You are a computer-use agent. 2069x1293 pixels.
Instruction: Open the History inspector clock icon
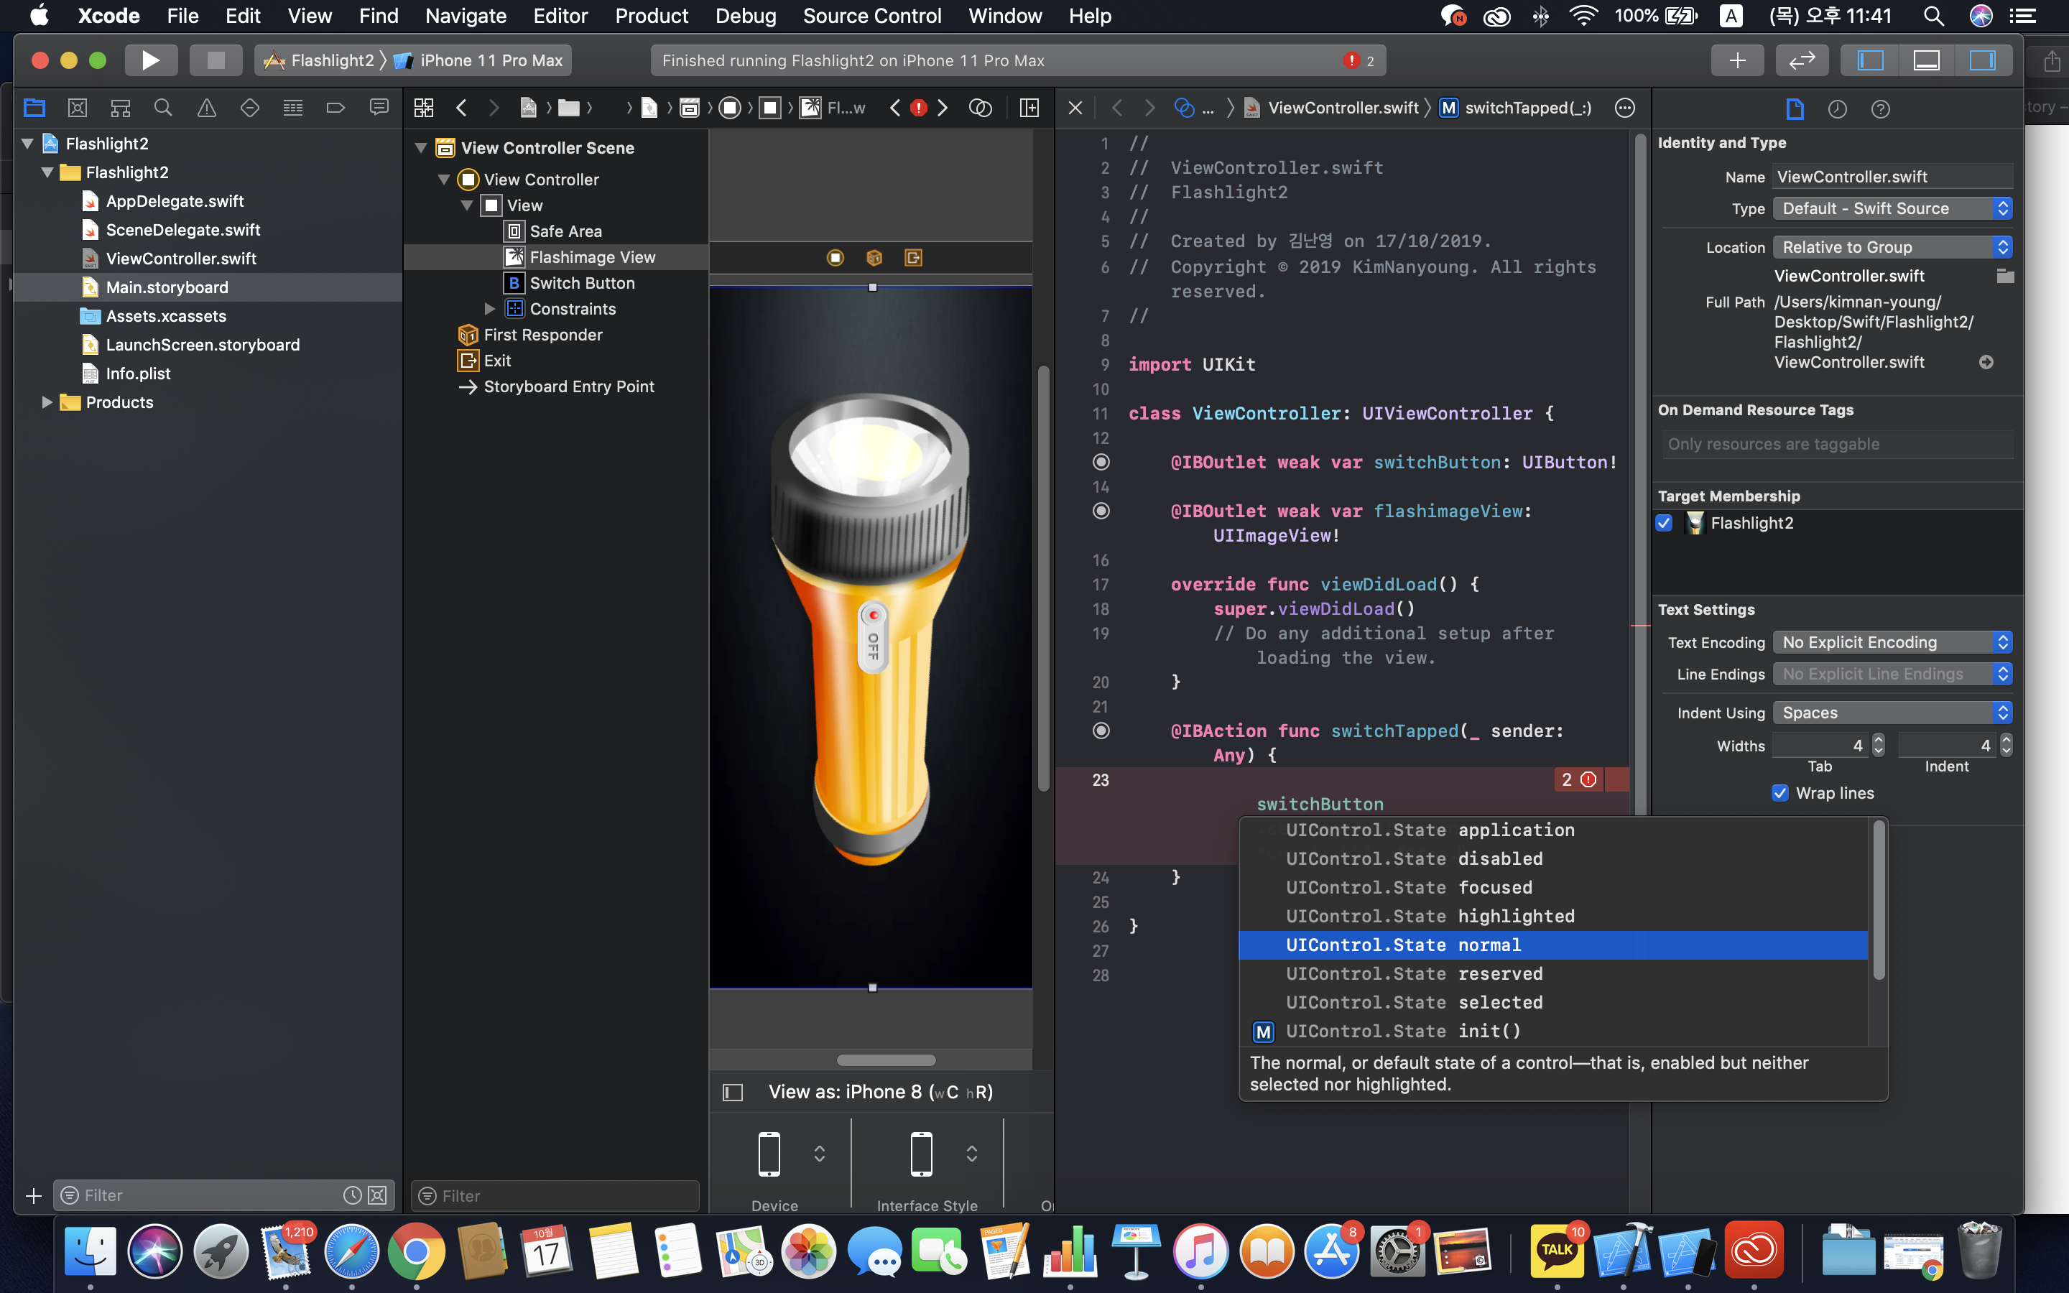click(1837, 108)
